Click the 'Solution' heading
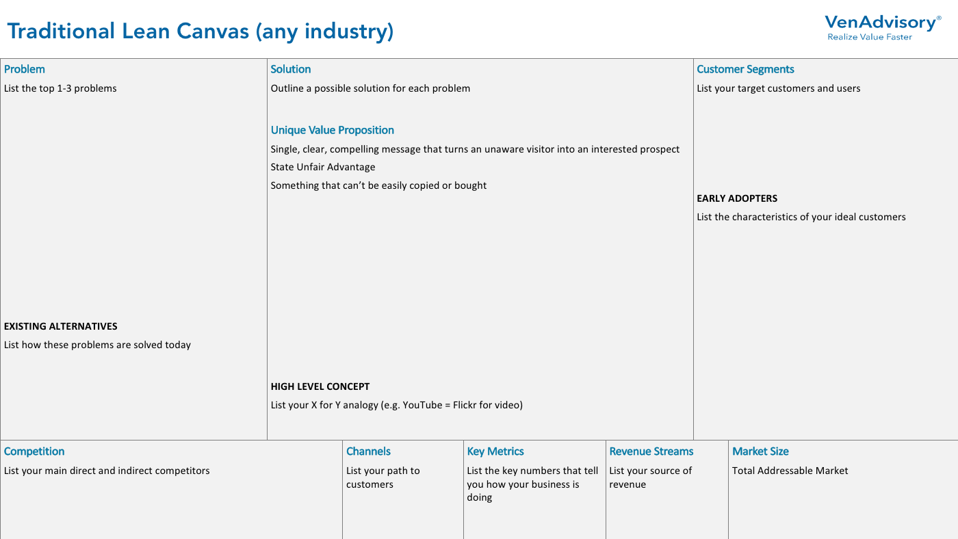 [291, 69]
